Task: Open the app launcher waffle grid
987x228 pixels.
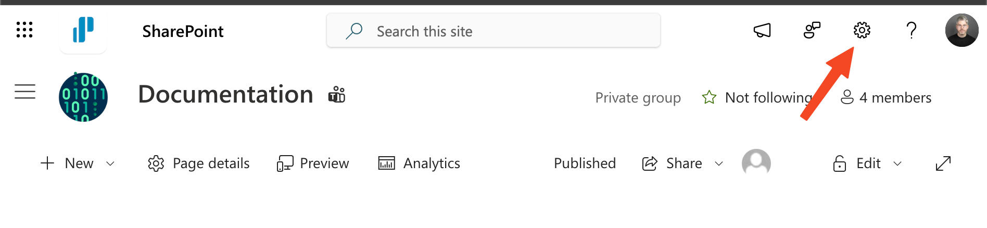Action: (24, 30)
